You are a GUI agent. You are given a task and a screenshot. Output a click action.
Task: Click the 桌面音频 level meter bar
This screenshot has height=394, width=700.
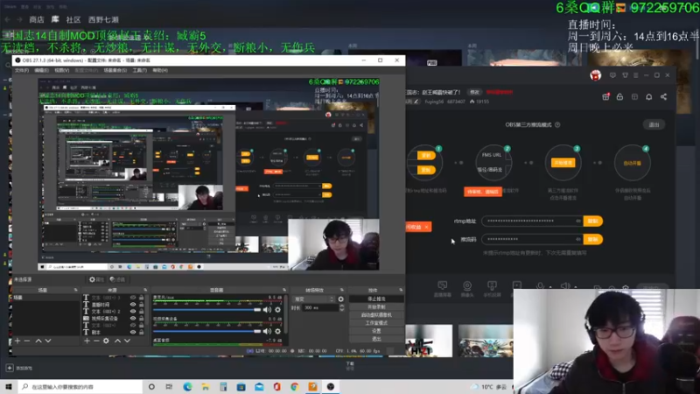click(217, 344)
